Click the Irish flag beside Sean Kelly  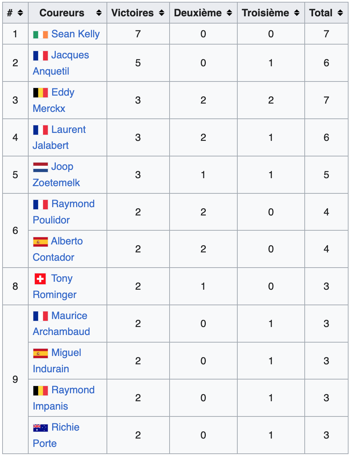pyautogui.click(x=40, y=34)
